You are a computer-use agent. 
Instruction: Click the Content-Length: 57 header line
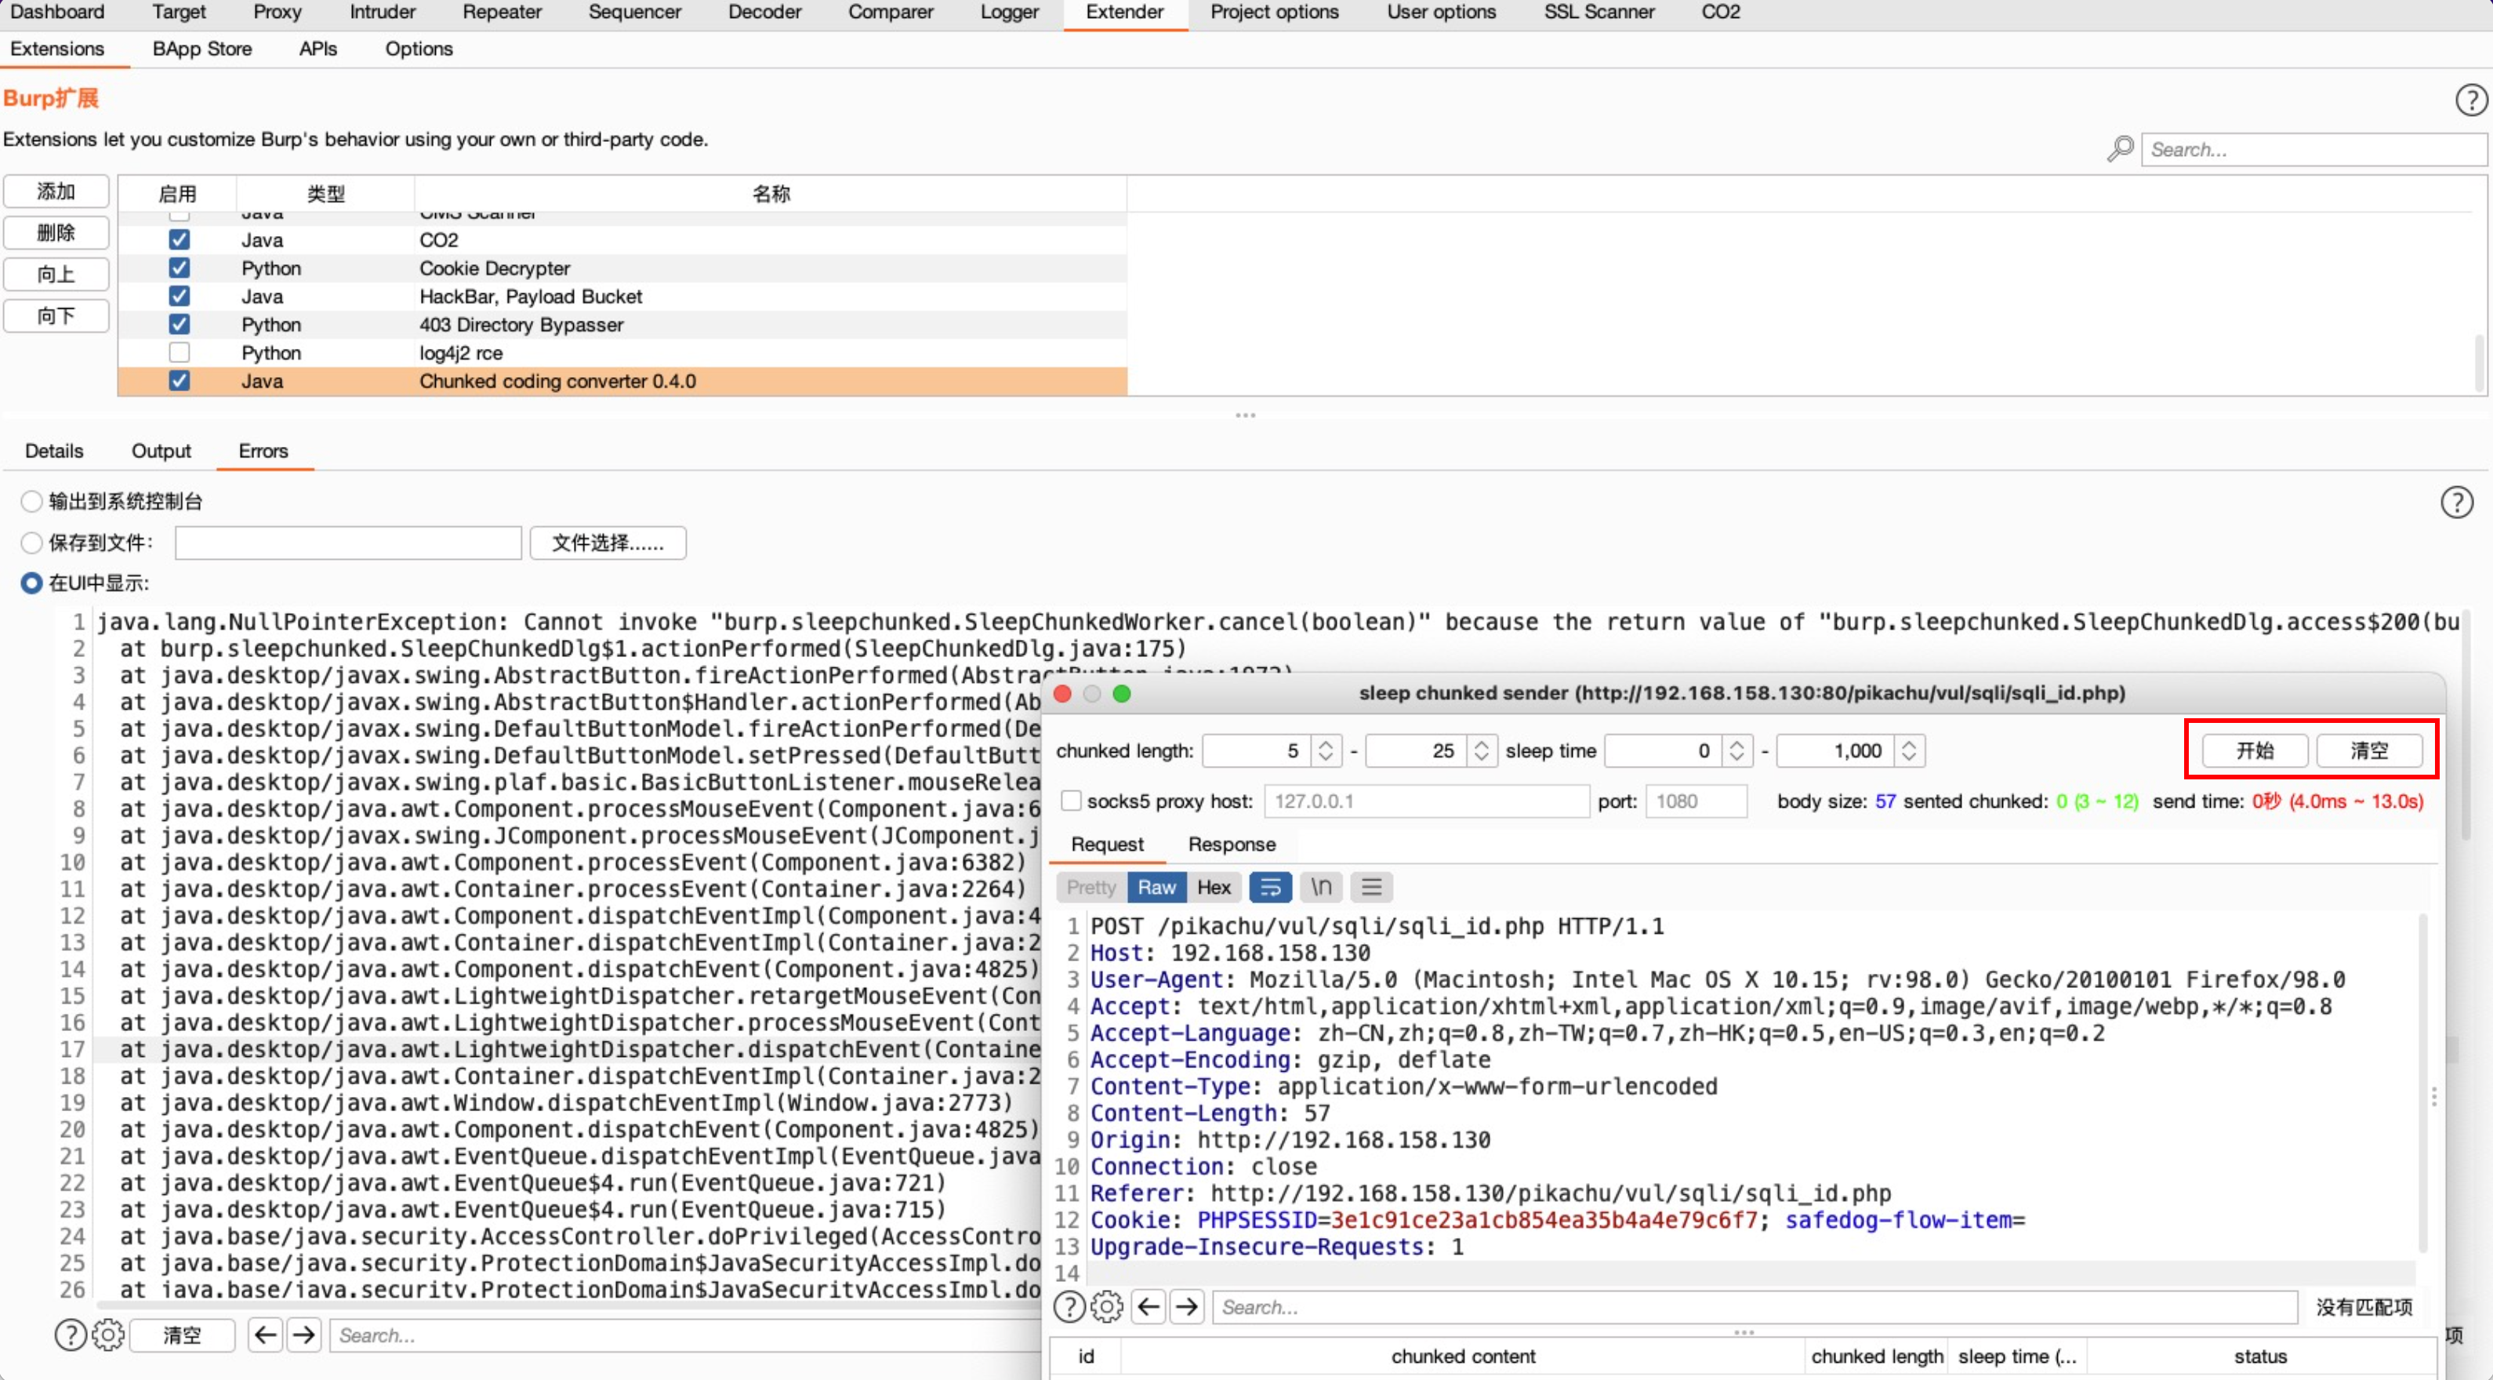click(1210, 1113)
